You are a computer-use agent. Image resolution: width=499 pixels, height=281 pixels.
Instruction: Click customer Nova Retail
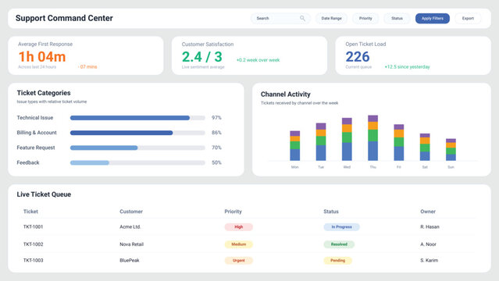coord(131,244)
